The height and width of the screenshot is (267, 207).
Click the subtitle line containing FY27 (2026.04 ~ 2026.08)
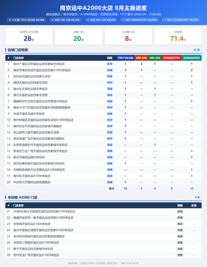point(103,14)
